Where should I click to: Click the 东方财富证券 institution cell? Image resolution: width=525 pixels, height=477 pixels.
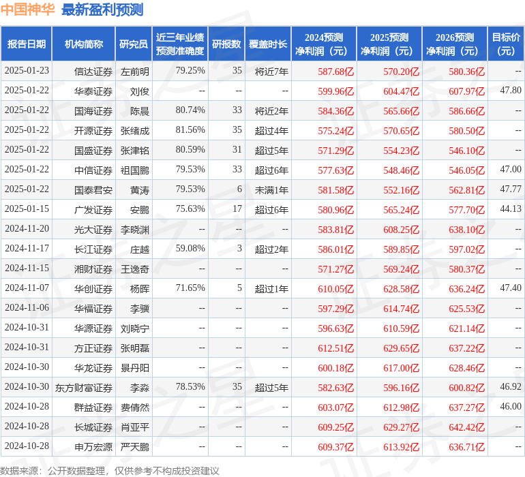84,387
